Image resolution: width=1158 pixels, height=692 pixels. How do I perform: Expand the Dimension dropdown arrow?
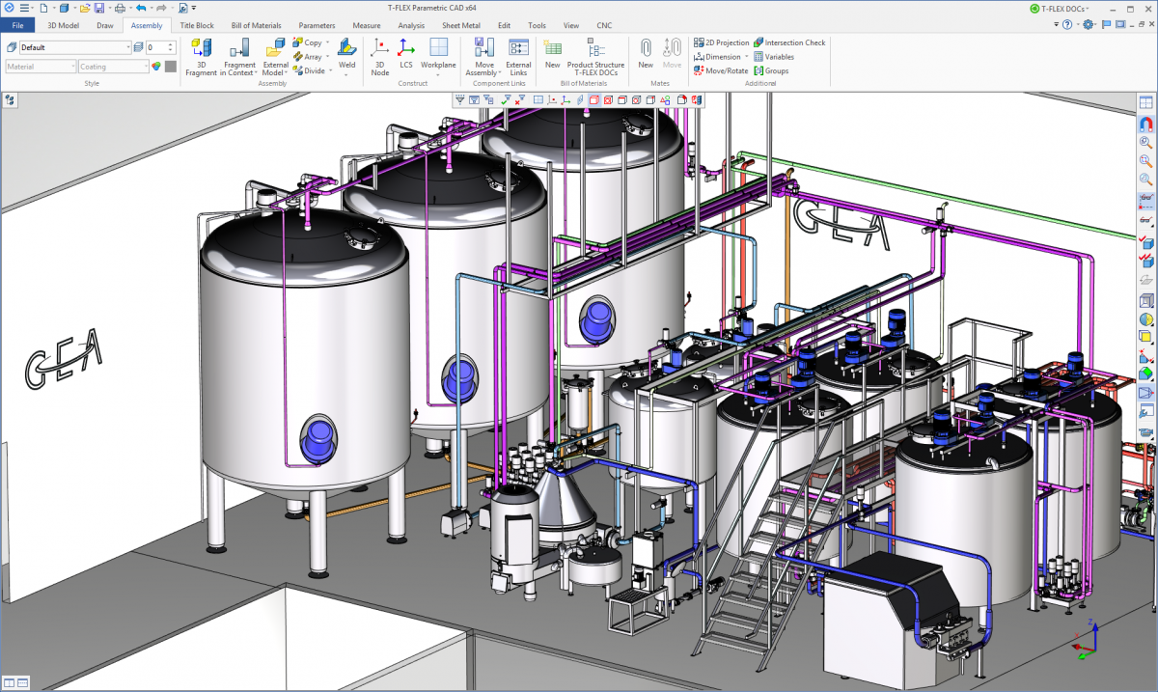(747, 57)
